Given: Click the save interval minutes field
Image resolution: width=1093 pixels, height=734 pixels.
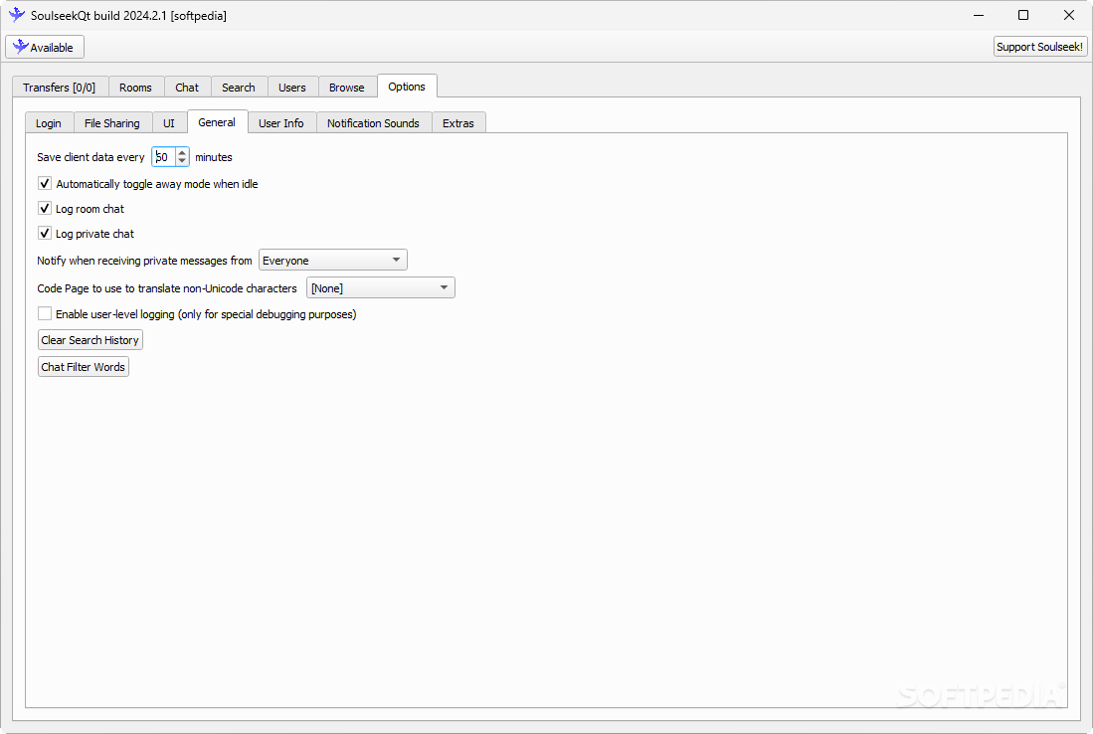Looking at the screenshot, I should pyautogui.click(x=164, y=157).
